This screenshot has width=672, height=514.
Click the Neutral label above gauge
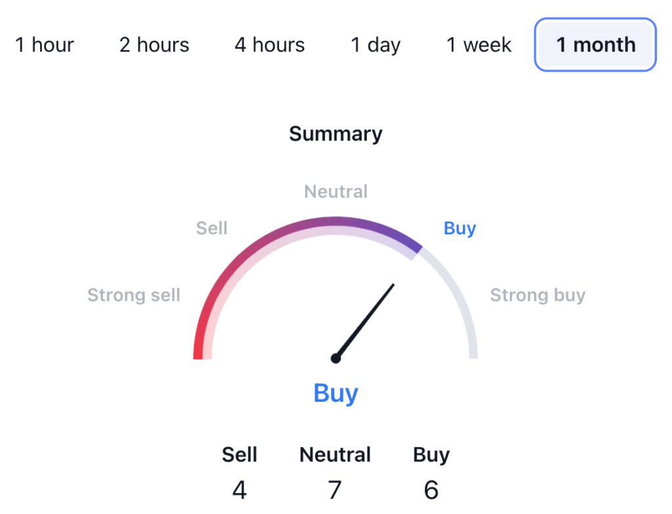pos(335,192)
